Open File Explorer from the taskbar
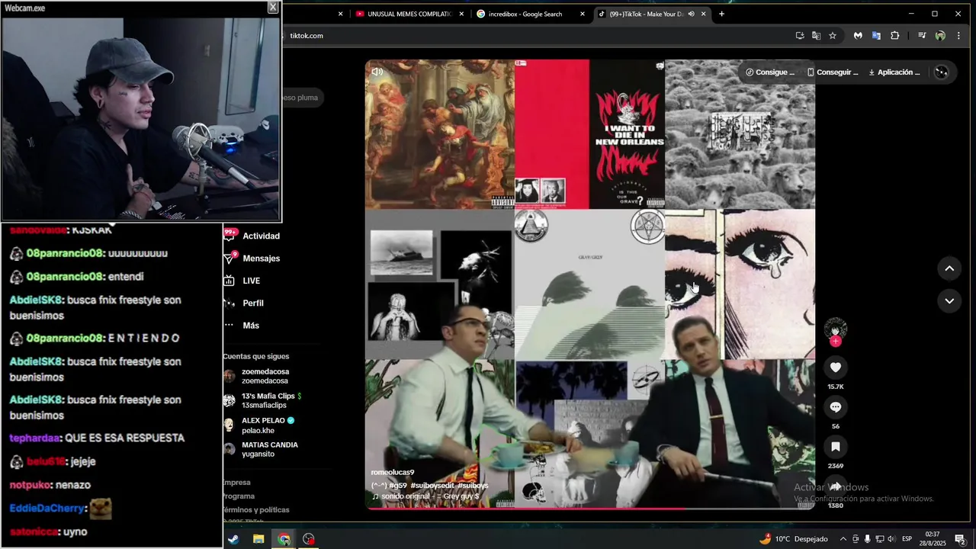Image resolution: width=976 pixels, height=549 pixels. (258, 539)
